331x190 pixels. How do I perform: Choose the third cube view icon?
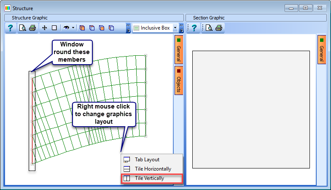(x=102, y=28)
